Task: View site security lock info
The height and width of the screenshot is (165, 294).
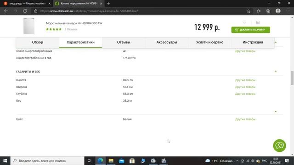Action: [x=36, y=11]
